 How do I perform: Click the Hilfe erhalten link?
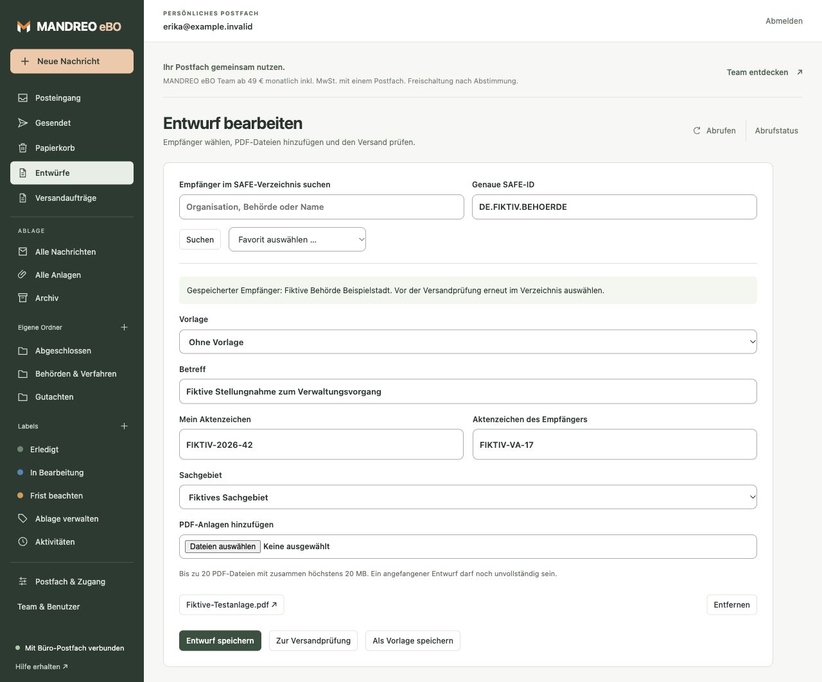coord(42,667)
